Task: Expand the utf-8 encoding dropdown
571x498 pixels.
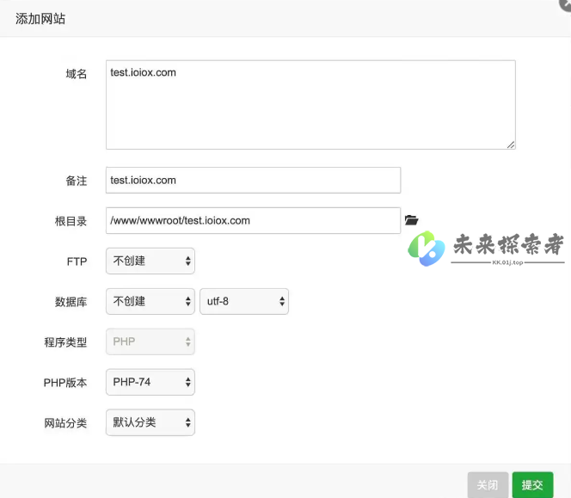Action: [244, 302]
